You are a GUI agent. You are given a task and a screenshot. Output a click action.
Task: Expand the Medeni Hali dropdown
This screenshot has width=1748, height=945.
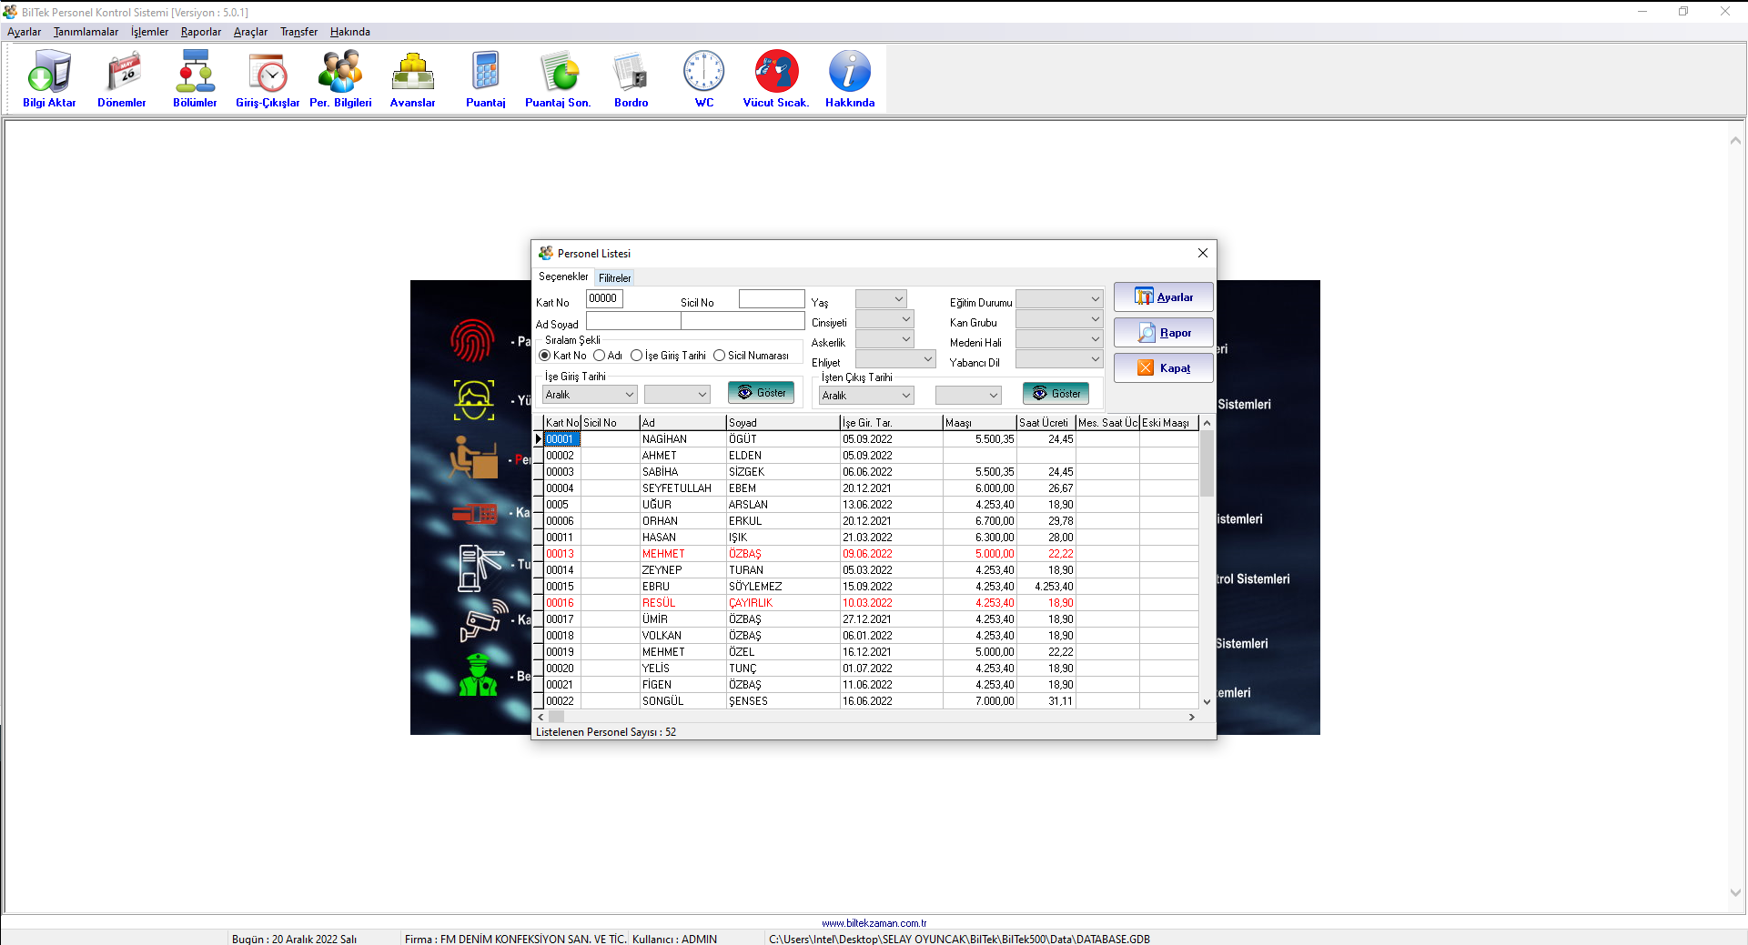pyautogui.click(x=1059, y=338)
